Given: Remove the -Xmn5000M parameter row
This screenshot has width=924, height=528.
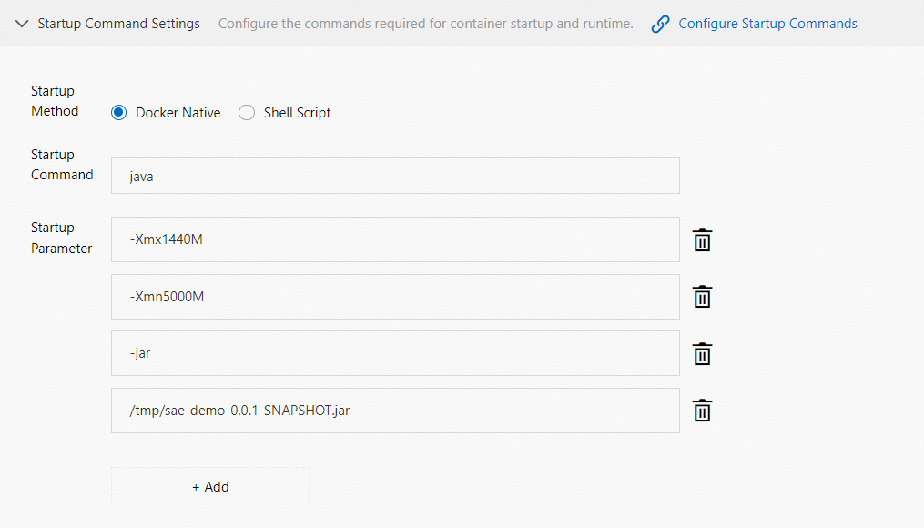Looking at the screenshot, I should (x=702, y=297).
